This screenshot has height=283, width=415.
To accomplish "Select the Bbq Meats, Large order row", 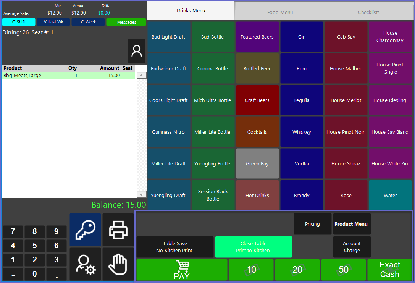I will [69, 76].
